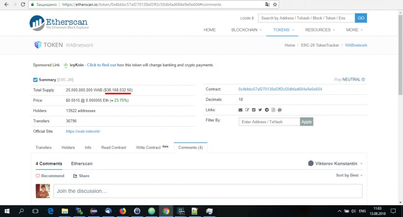
Task: Click the browser translate page icon
Action: point(267,4)
